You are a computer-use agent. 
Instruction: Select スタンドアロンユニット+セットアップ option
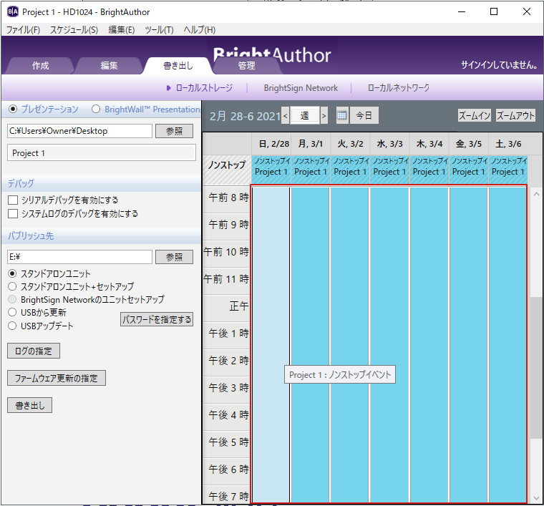click(12, 286)
